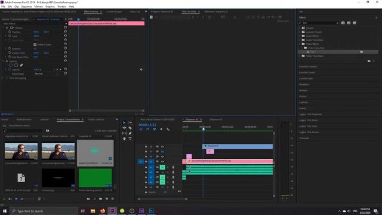
Task: Select the Type tool
Action: [130, 139]
